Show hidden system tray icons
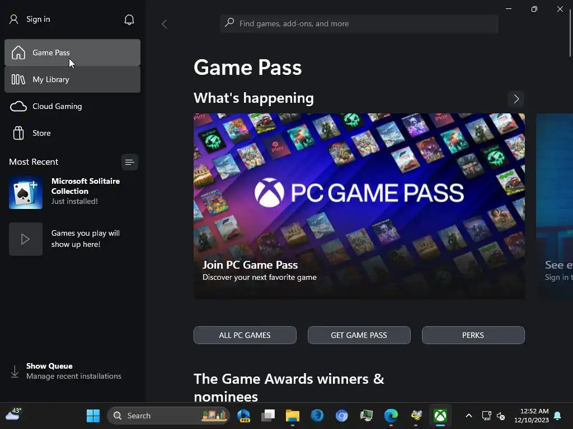This screenshot has width=573, height=429. point(468,416)
